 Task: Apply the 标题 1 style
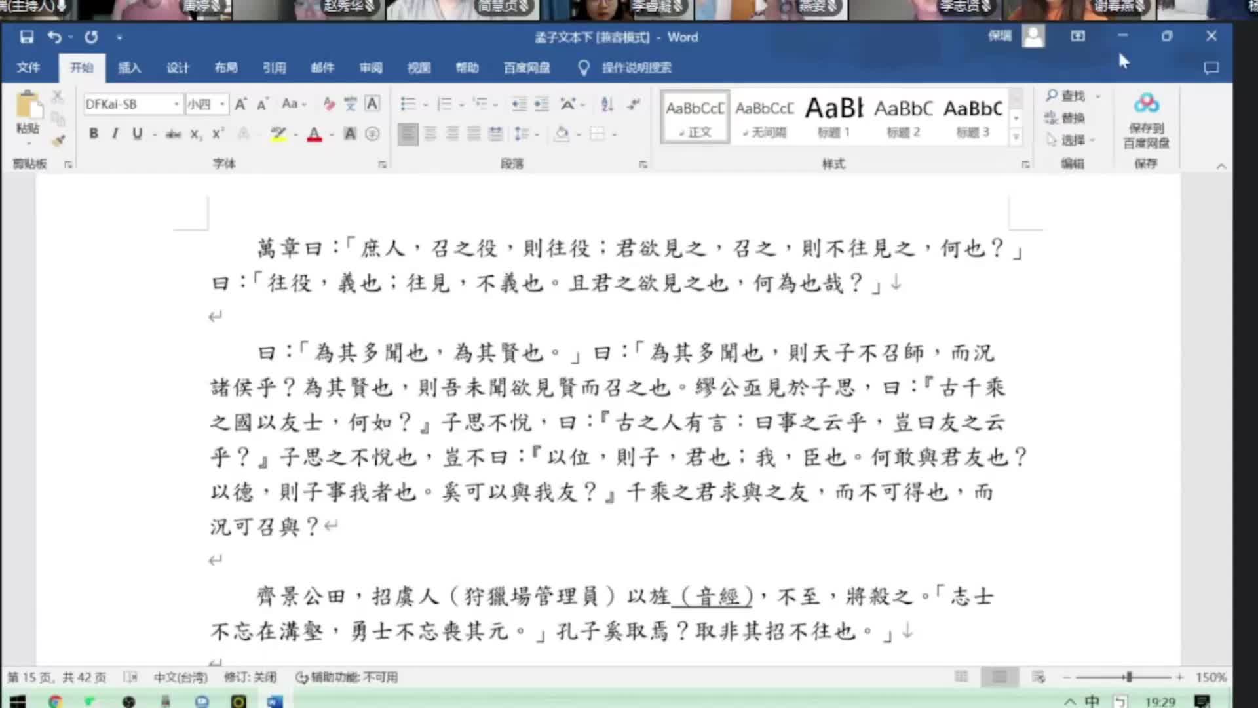pos(834,117)
